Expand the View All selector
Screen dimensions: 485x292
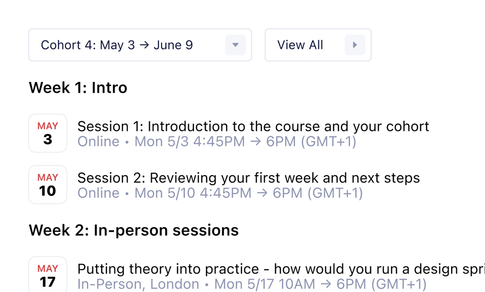pos(318,45)
